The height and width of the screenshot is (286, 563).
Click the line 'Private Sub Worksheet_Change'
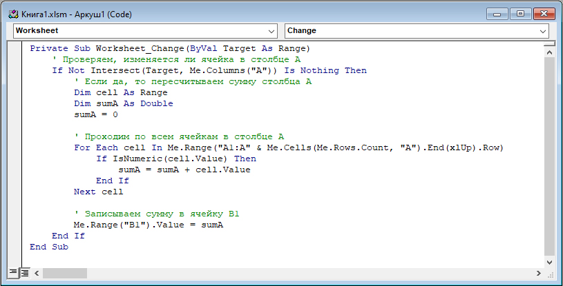170,48
